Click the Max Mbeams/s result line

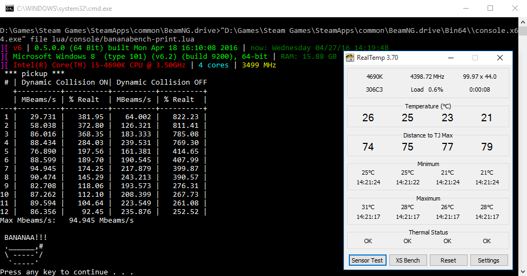tap(67, 220)
